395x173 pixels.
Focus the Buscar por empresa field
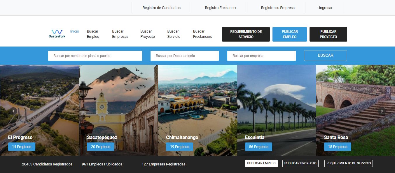pyautogui.click(x=261, y=56)
